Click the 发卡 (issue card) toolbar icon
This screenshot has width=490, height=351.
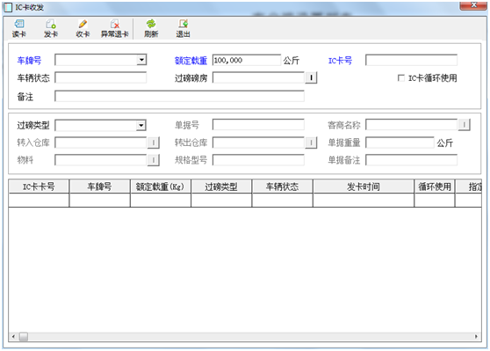(51, 24)
